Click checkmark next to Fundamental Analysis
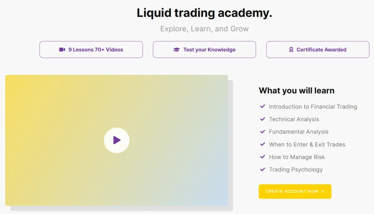The height and width of the screenshot is (214, 374). (262, 132)
